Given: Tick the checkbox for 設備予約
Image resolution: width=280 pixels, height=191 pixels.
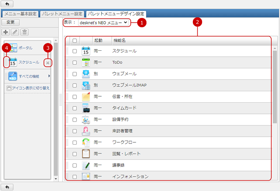Looking at the screenshot, I should click(x=74, y=119).
